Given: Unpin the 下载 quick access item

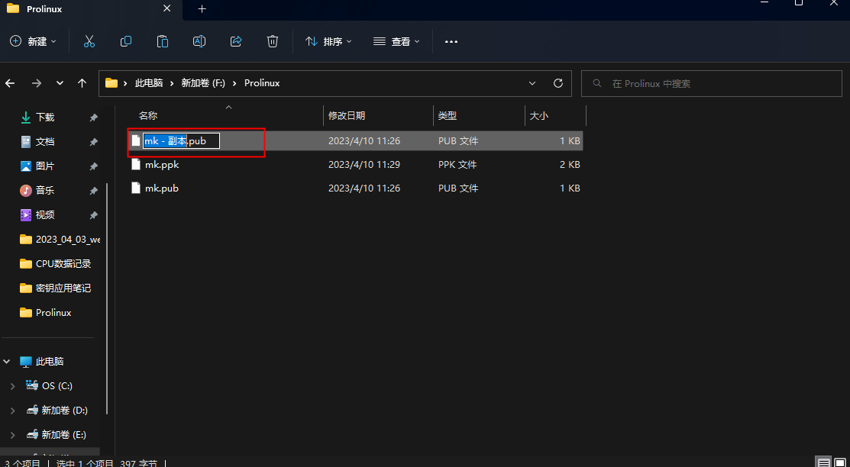Looking at the screenshot, I should point(93,117).
